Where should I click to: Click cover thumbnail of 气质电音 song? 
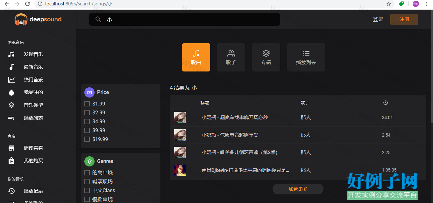point(180,135)
